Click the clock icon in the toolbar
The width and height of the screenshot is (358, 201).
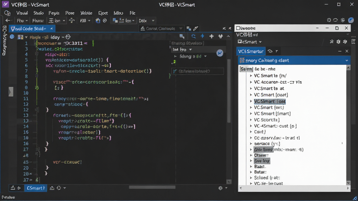click(x=105, y=21)
